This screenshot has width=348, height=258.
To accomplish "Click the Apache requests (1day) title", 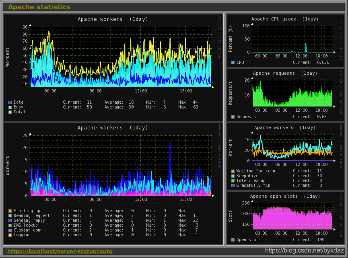I will coord(285,73).
